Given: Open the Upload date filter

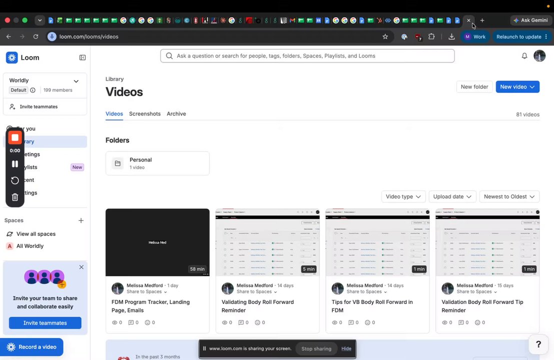Looking at the screenshot, I should (x=452, y=196).
